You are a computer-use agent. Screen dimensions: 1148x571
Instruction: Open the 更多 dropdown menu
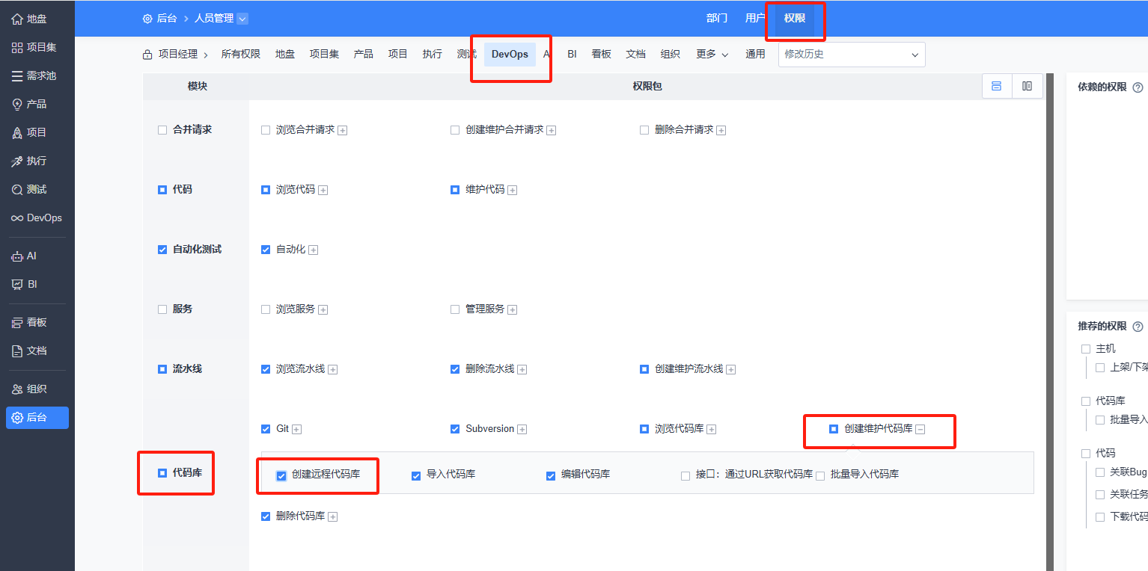[712, 54]
